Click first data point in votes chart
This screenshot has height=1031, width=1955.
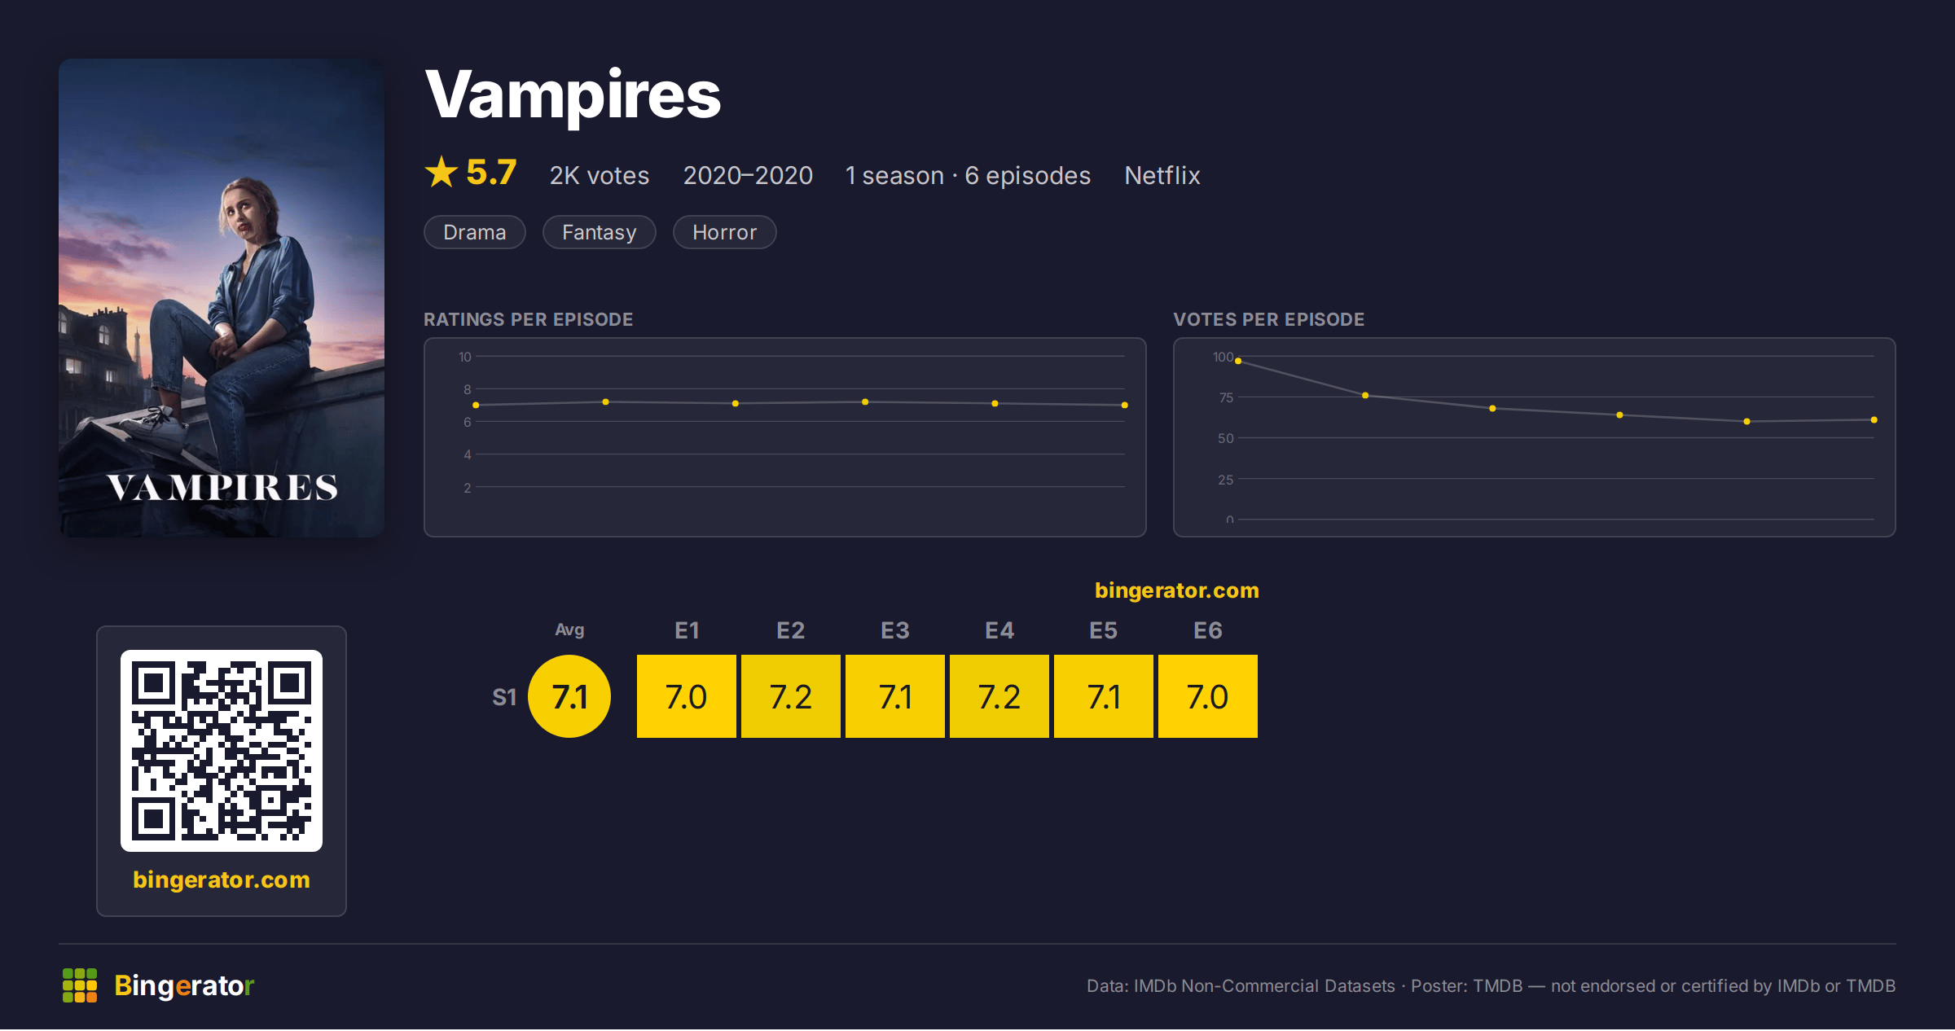[1238, 361]
